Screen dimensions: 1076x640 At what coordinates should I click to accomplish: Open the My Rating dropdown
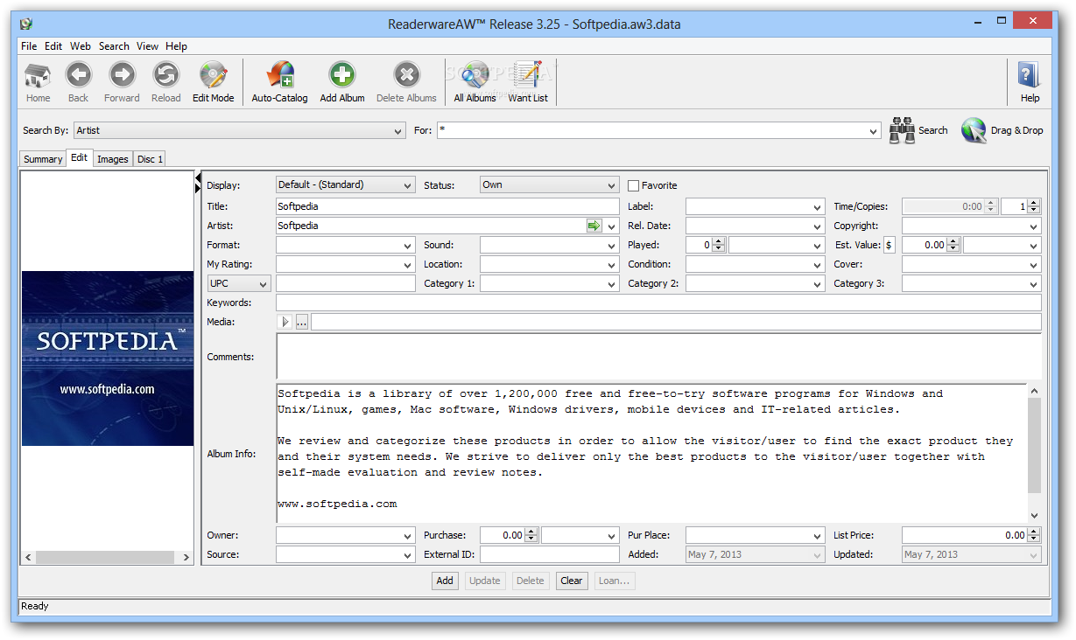345,264
